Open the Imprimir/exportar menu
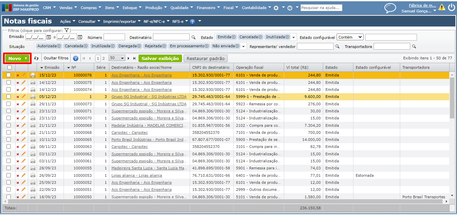This screenshot has height=215, width=457. pos(122,21)
